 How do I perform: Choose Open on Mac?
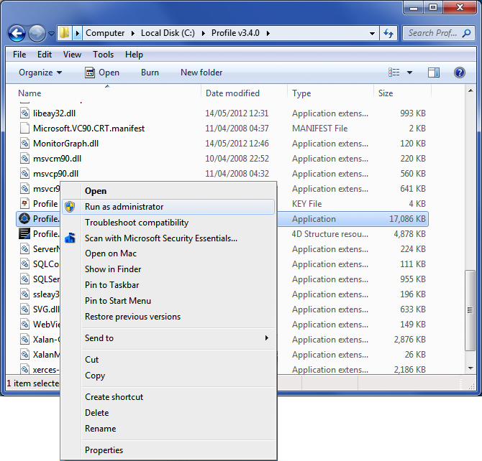pos(168,253)
